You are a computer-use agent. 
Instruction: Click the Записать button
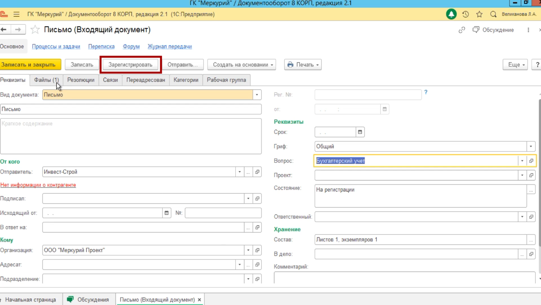[x=82, y=65]
